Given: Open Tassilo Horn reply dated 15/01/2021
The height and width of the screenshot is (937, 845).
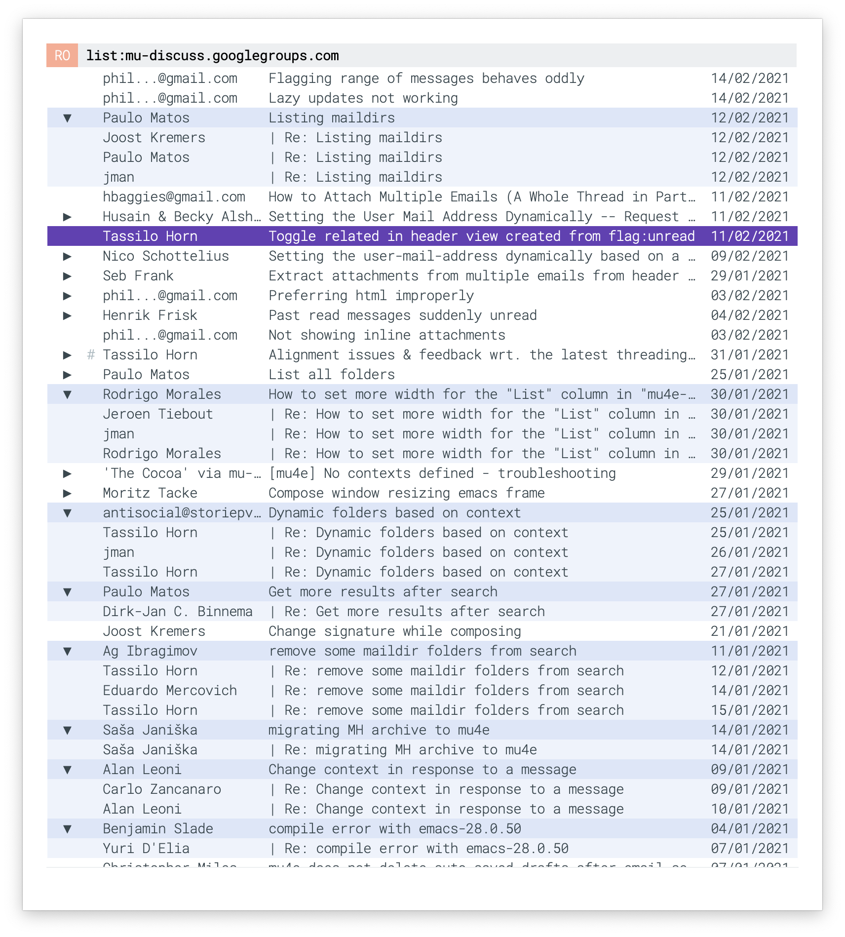Looking at the screenshot, I should (x=422, y=710).
